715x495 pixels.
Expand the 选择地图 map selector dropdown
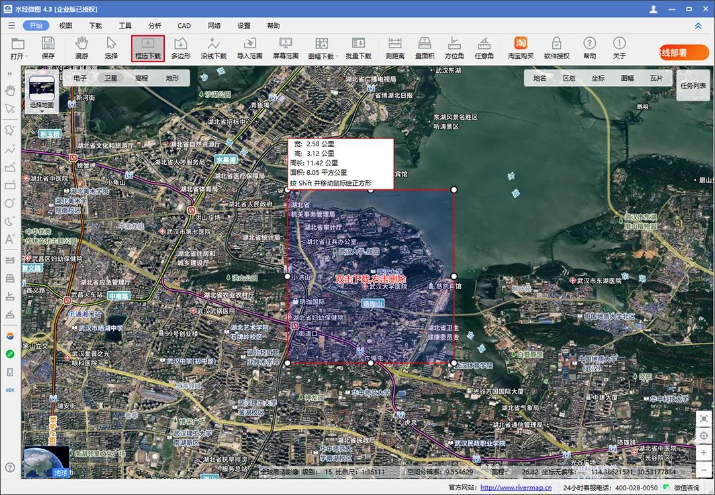(42, 91)
